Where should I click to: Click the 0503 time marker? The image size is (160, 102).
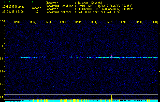click(48, 22)
